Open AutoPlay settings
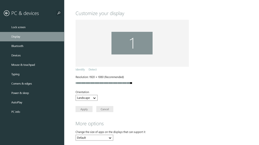This screenshot has height=145, width=259. click(x=32, y=102)
